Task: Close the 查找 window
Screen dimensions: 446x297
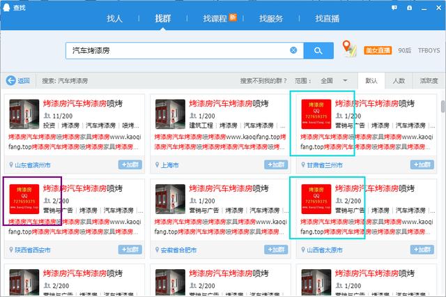Action: [439, 8]
